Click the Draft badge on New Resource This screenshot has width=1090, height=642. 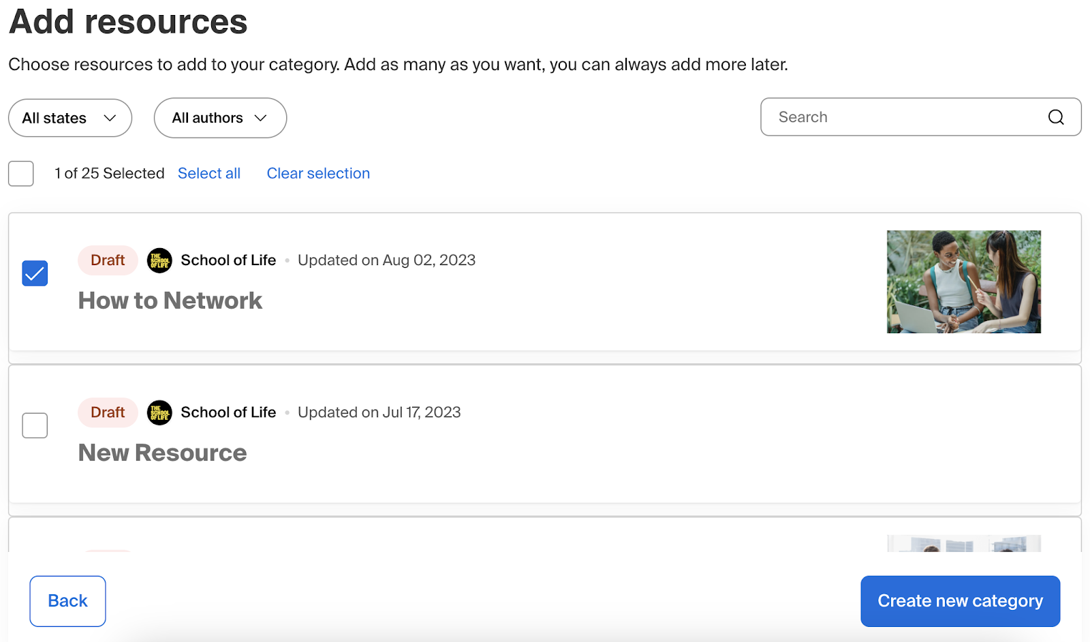tap(108, 412)
